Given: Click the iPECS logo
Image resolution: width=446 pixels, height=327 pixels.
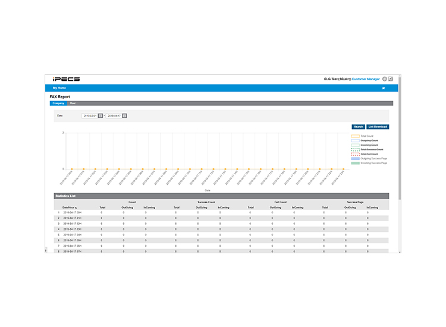Looking at the screenshot, I should click(66, 79).
